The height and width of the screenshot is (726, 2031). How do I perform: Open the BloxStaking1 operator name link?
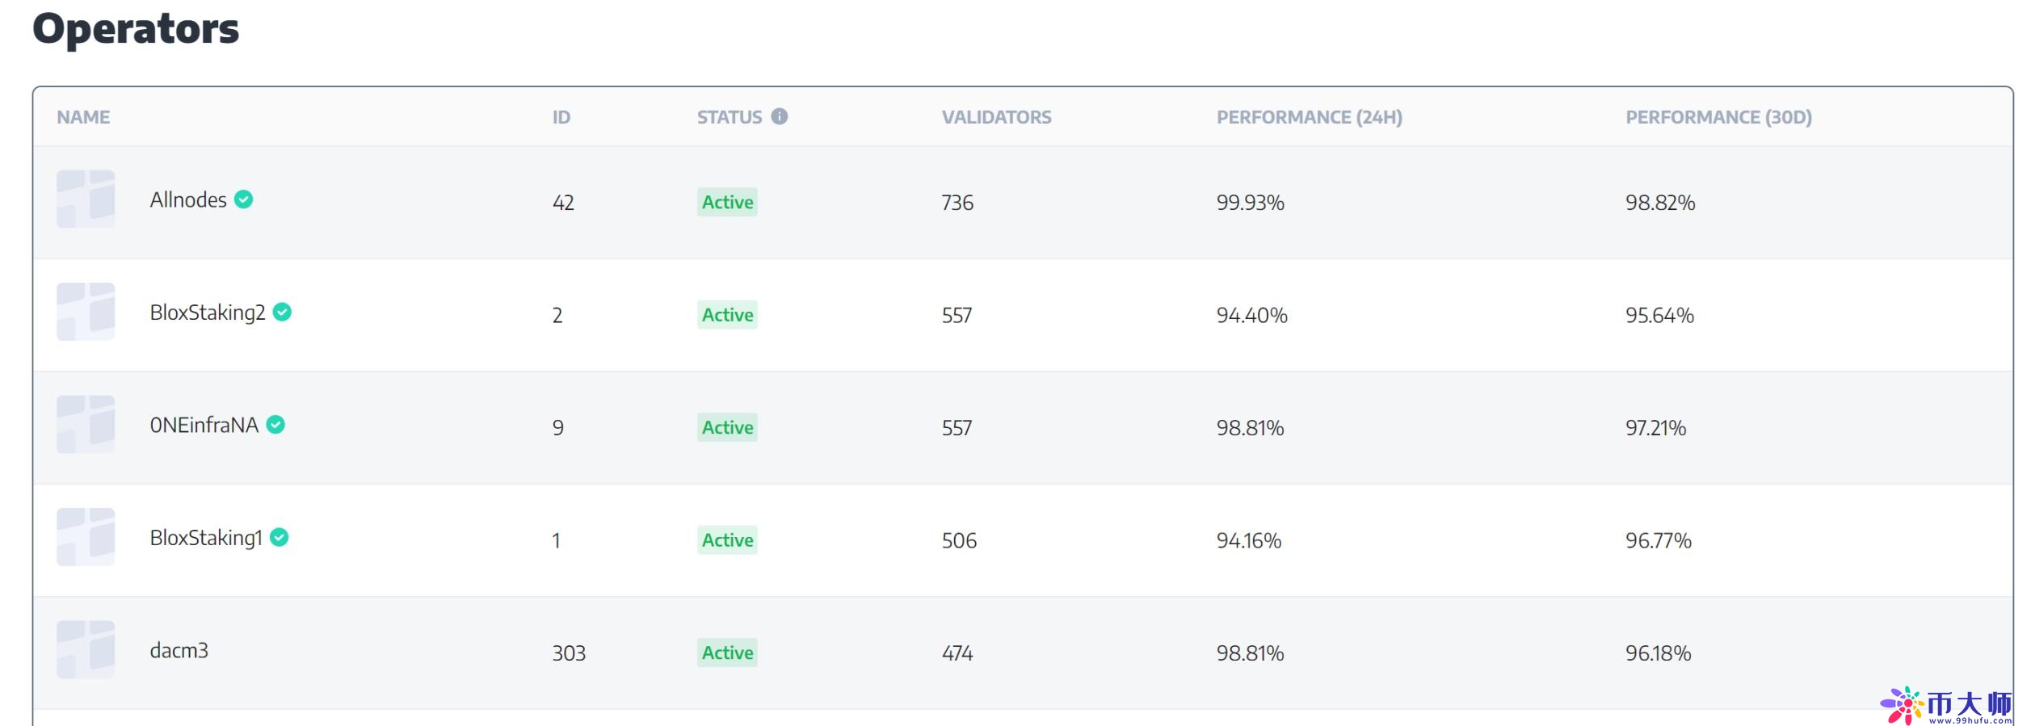coord(206,538)
